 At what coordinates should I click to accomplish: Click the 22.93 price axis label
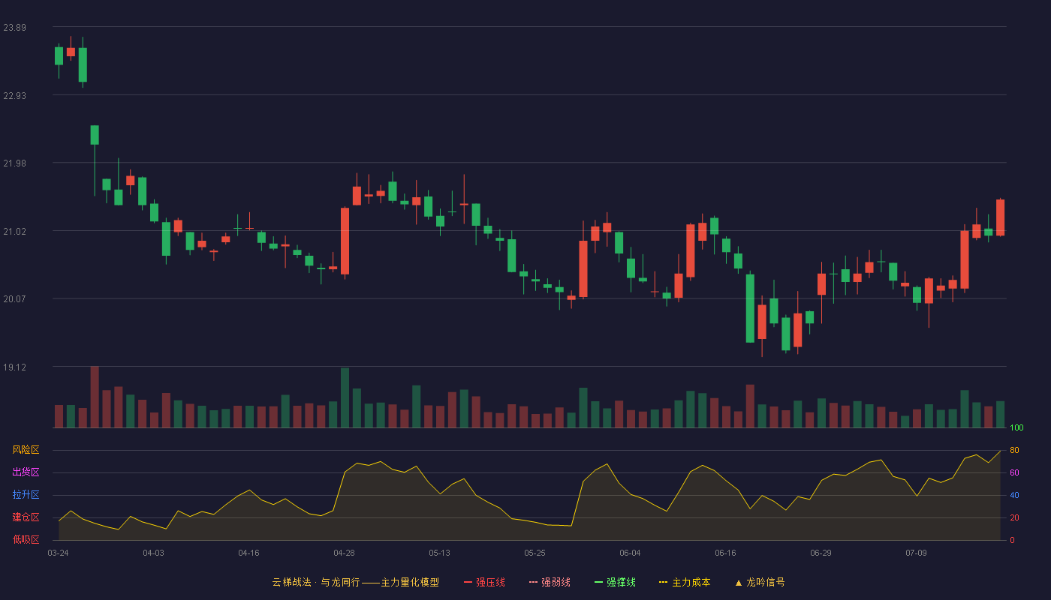(x=14, y=96)
